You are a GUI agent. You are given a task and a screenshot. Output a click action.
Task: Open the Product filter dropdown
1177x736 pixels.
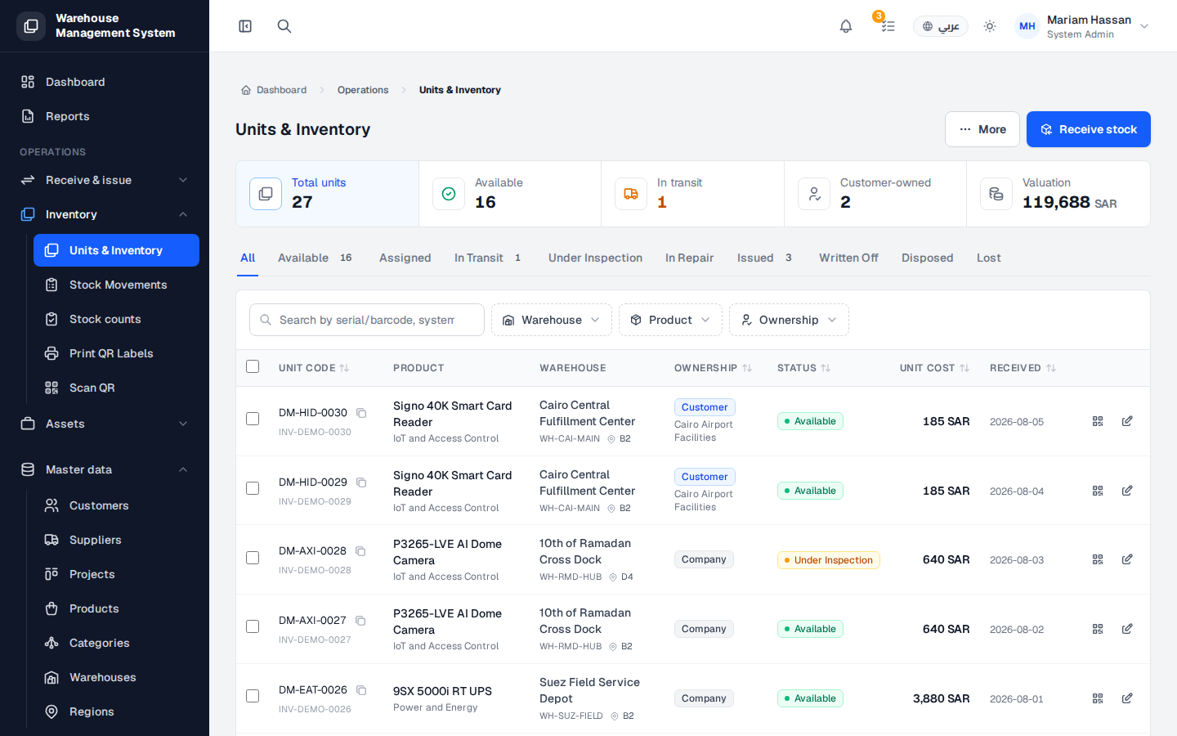point(670,320)
